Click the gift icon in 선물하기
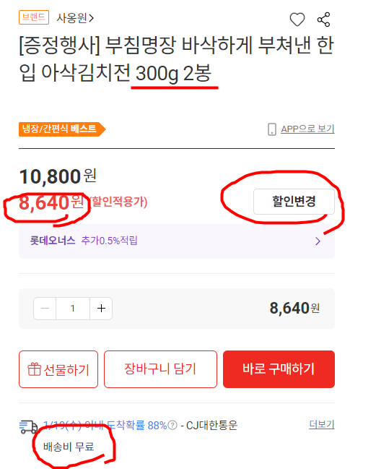 34,369
